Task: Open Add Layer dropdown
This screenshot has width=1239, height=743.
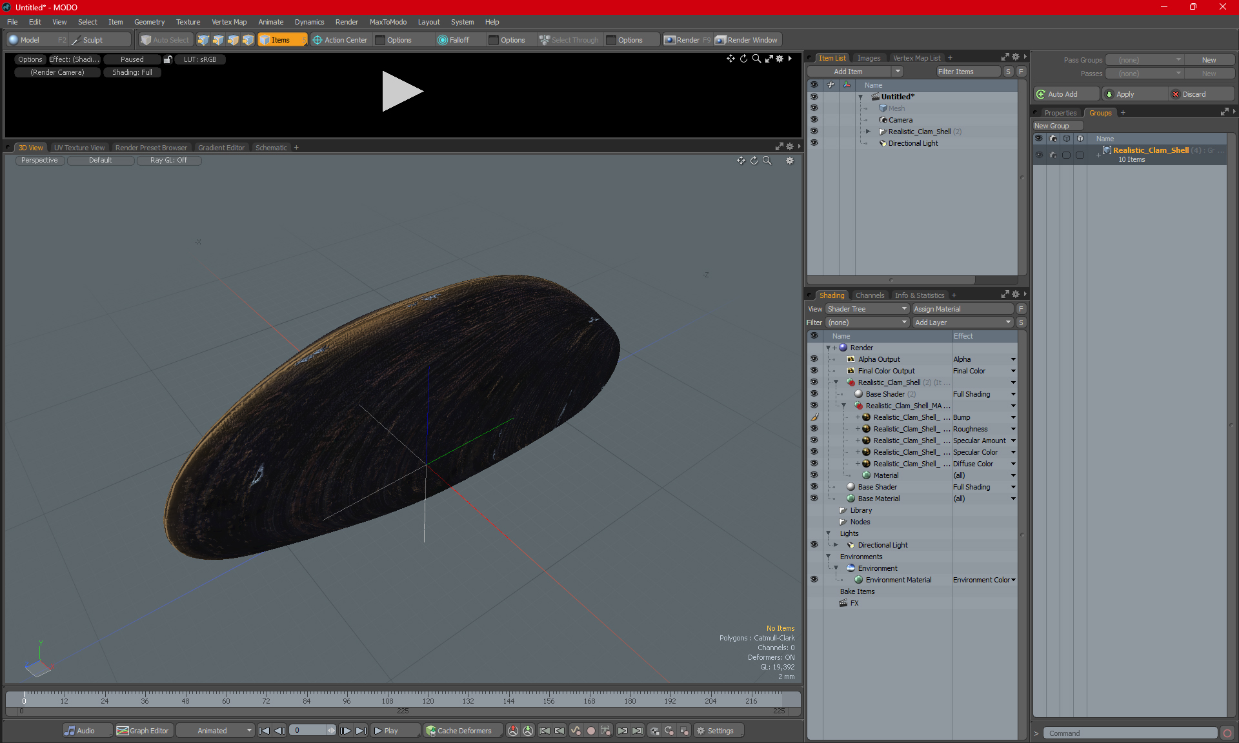Action: [x=963, y=322]
